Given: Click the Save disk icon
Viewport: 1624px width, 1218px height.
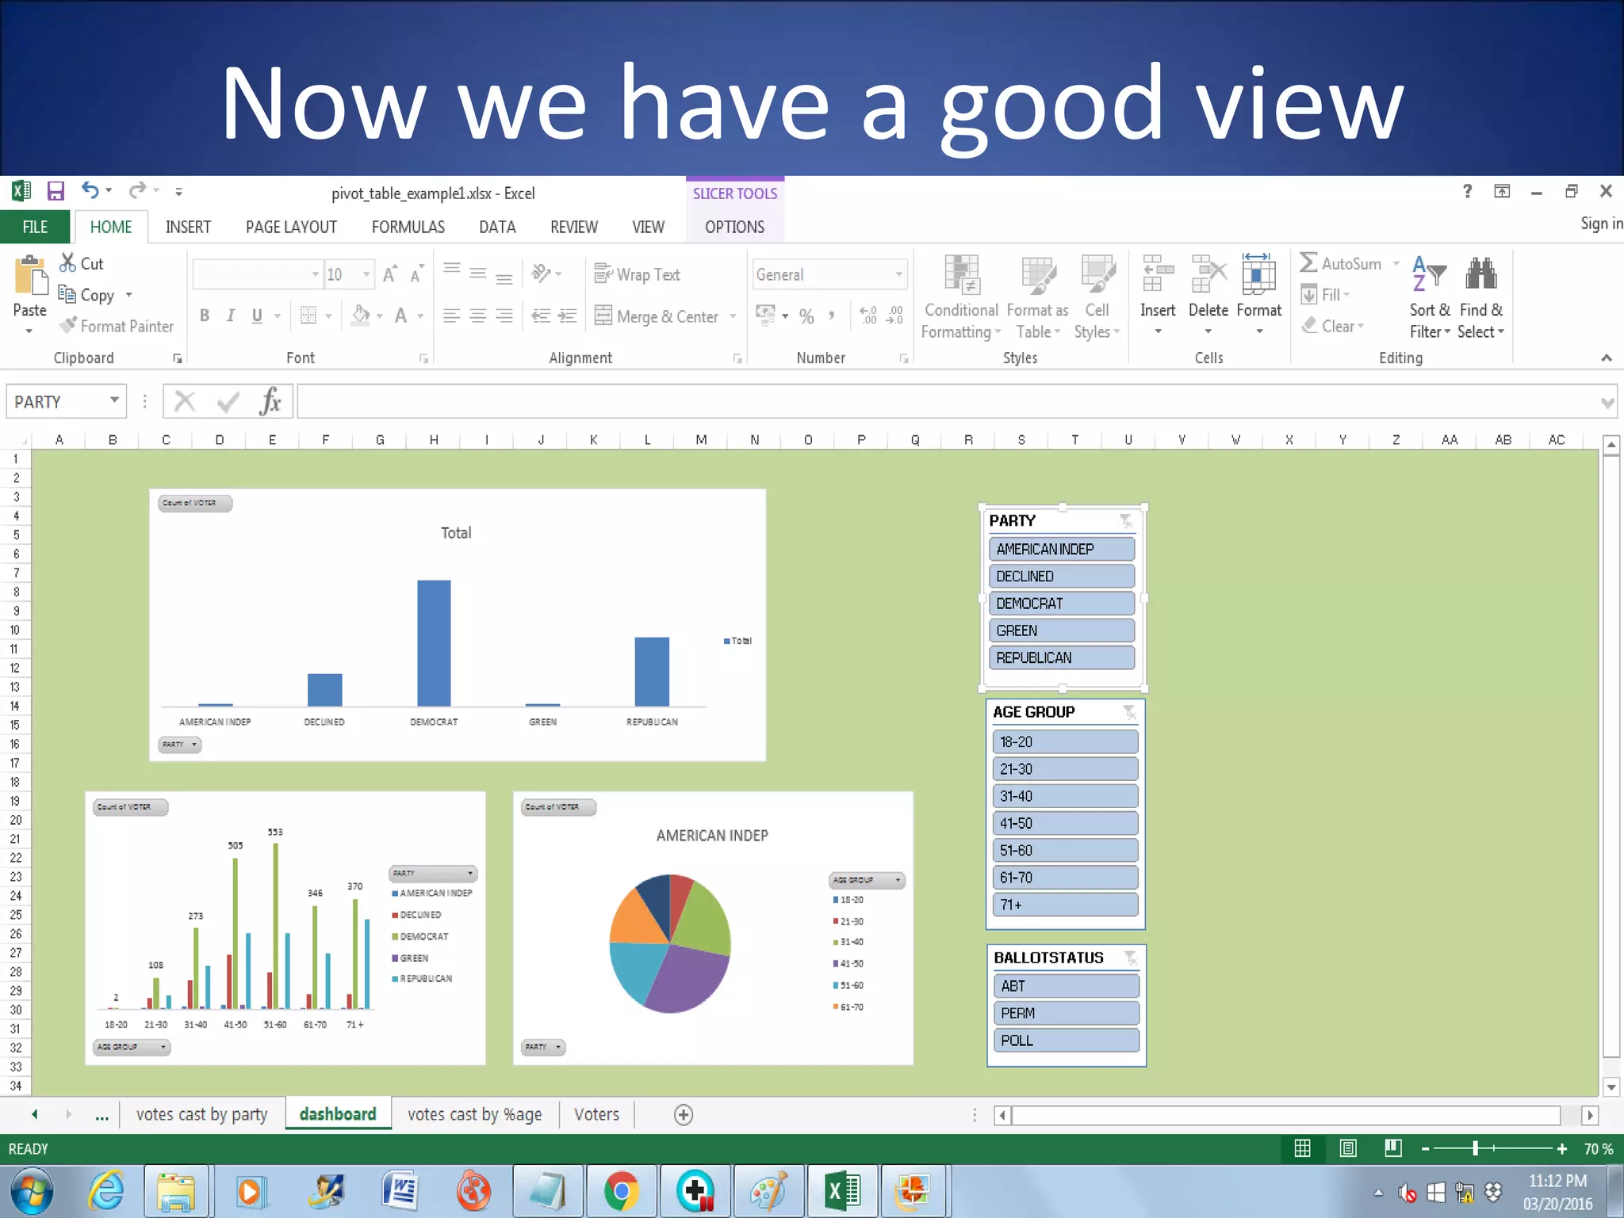Looking at the screenshot, I should [x=56, y=191].
